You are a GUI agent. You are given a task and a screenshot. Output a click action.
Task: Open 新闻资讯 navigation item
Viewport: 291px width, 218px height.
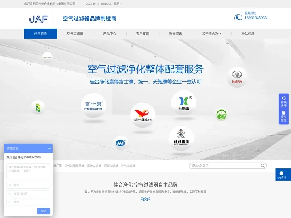click(x=175, y=34)
